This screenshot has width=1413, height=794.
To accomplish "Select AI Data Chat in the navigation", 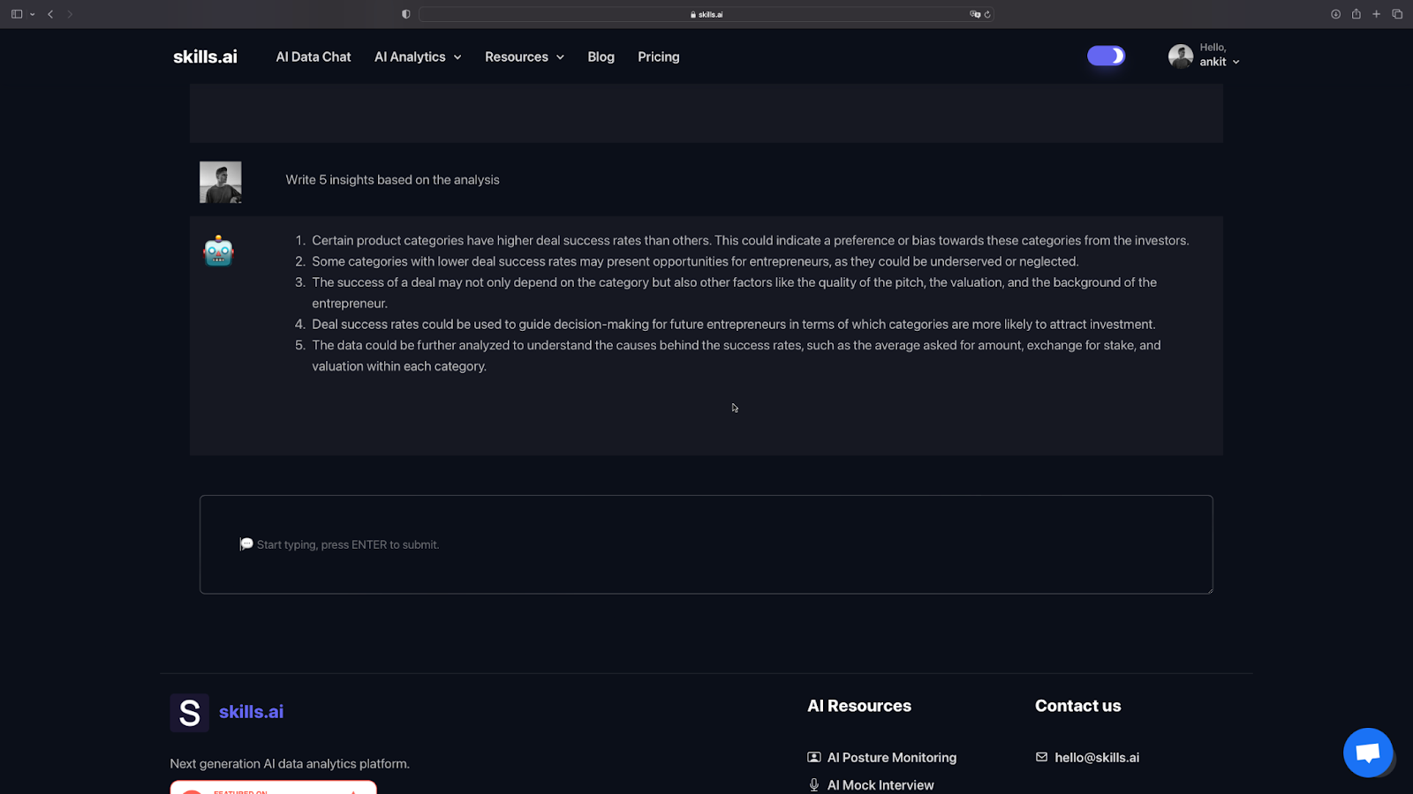I will 313,56.
